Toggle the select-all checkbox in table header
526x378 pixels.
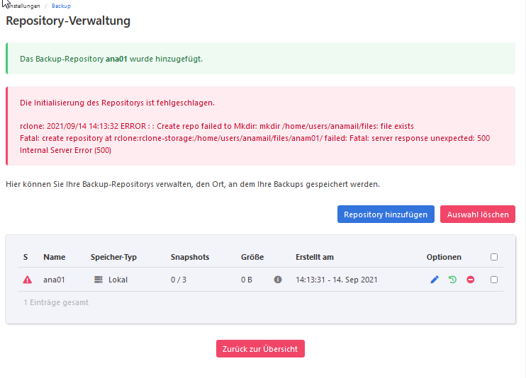(494, 257)
